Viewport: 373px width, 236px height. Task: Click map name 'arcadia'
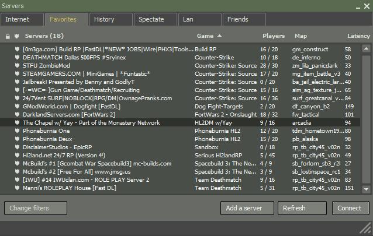pos(302,122)
